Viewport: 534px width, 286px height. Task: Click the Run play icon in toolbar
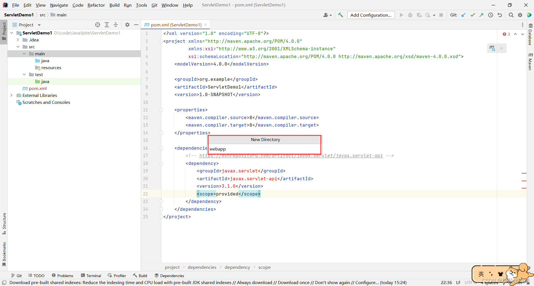click(x=401, y=15)
